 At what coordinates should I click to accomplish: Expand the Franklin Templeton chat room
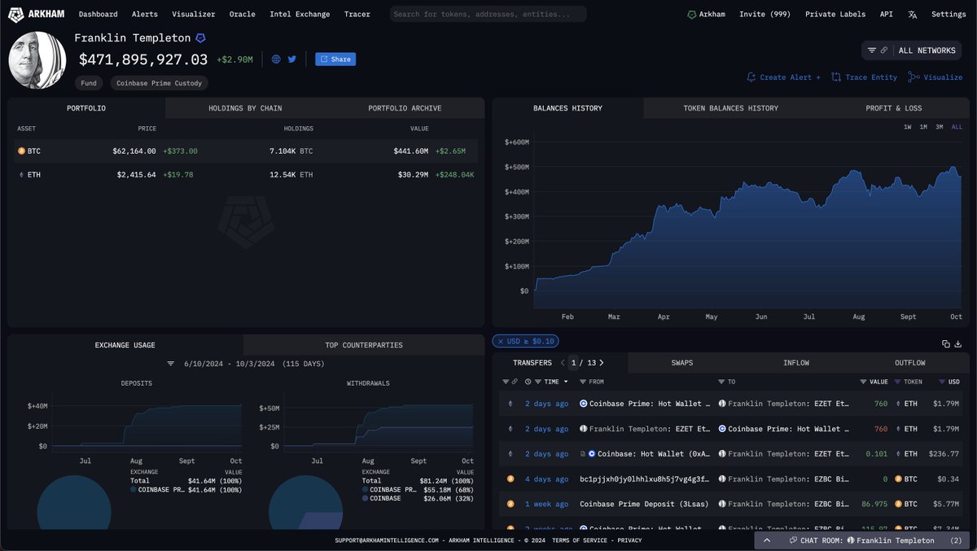(x=766, y=540)
